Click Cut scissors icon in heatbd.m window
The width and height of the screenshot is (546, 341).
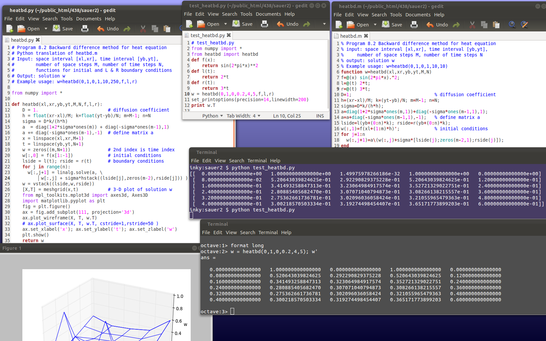[x=472, y=25]
